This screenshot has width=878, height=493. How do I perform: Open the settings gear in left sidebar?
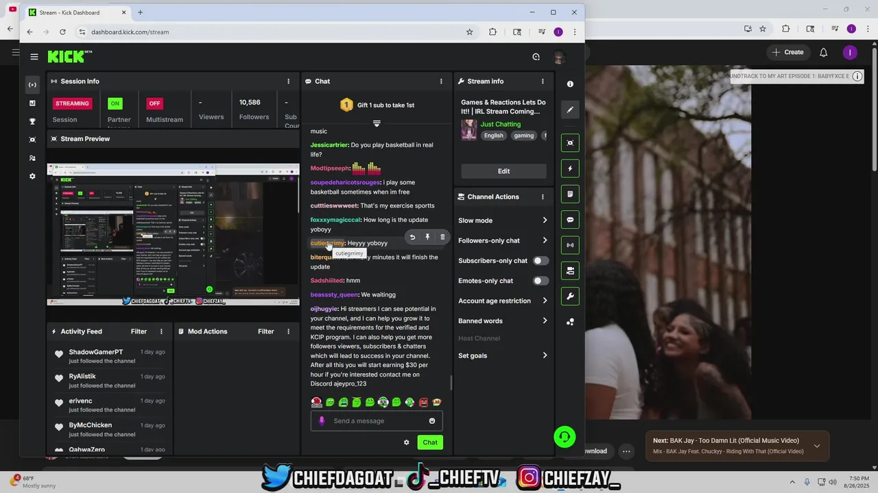pos(32,177)
